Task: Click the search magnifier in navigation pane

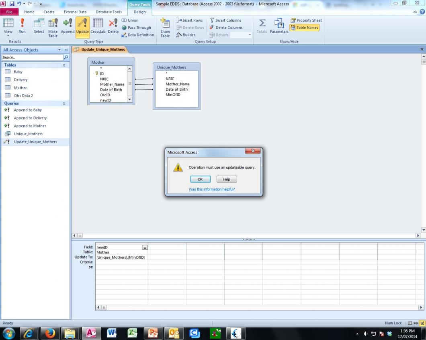Action: pos(66,57)
